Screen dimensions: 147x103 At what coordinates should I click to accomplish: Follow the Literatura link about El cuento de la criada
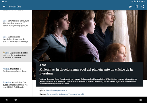click(65, 94)
